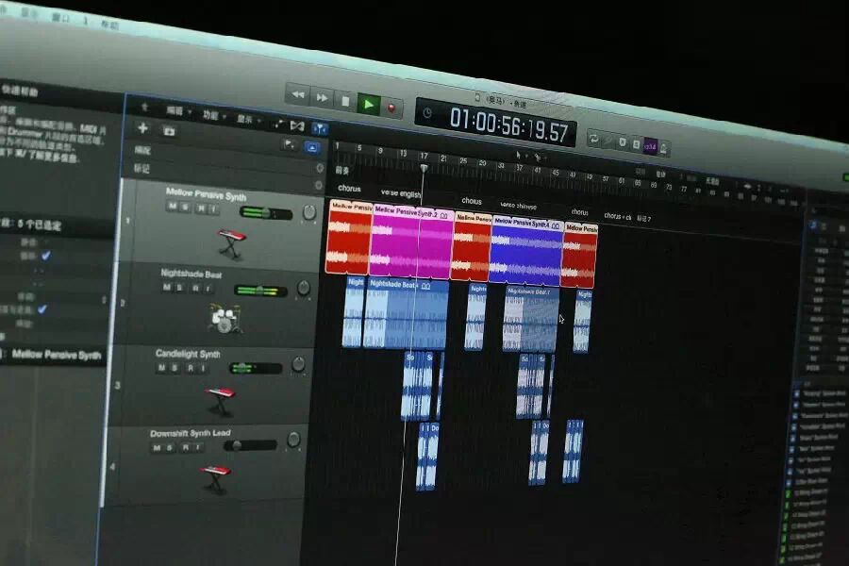849x566 pixels.
Task: Adjust the Nightshade Beat volume fader
Action: 260,291
